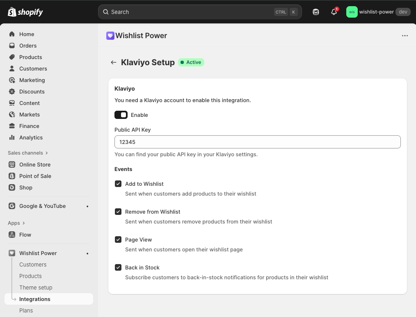Uncheck the Remove from Wishlist event
Viewport: 416px width, 317px height.
118,212
